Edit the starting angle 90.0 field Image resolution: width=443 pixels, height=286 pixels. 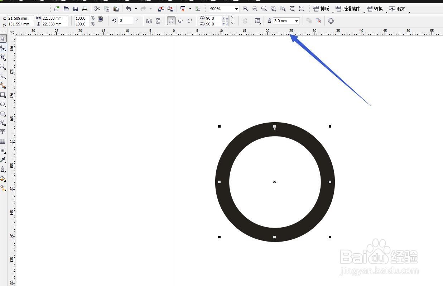pos(213,18)
